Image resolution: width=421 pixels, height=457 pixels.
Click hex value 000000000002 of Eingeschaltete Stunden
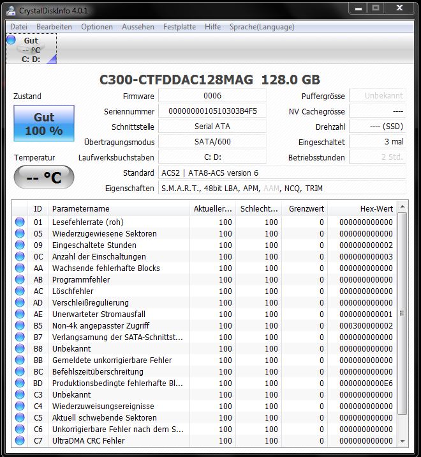(366, 245)
